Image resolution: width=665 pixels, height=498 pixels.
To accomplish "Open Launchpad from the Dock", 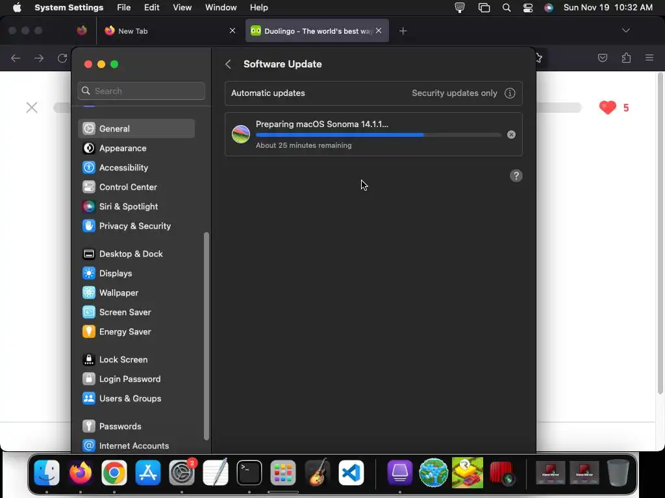I will point(283,473).
